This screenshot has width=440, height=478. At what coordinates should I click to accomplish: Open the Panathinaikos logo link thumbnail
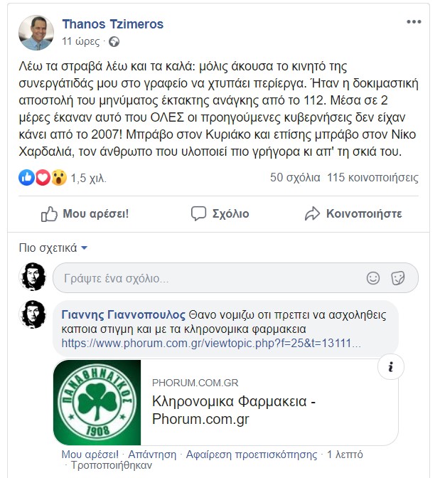pos(97,403)
